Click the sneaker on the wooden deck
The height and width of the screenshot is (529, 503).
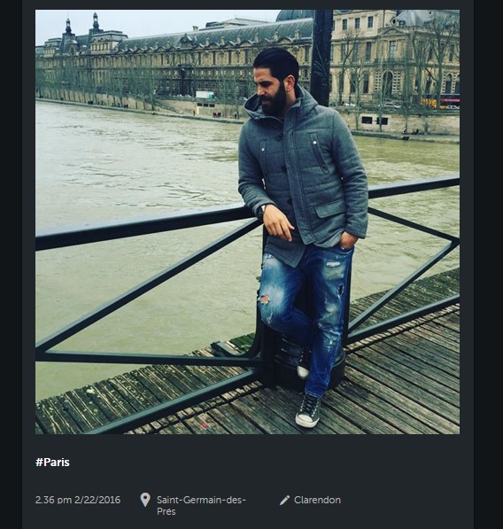(x=308, y=411)
